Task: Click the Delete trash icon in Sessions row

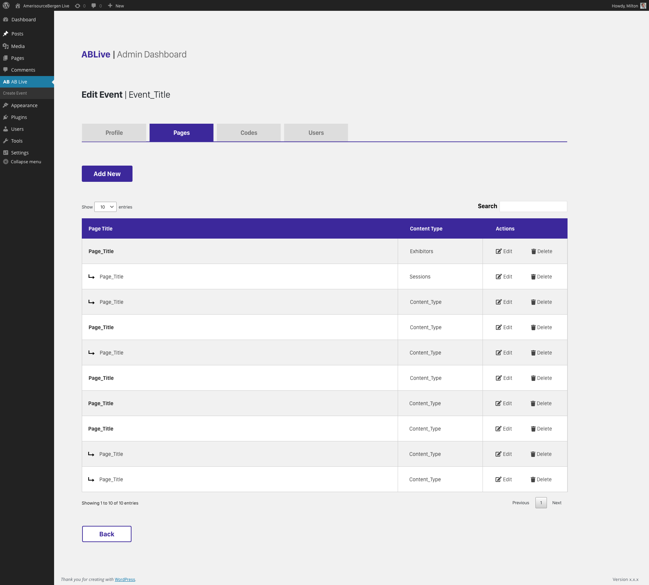Action: coord(533,277)
